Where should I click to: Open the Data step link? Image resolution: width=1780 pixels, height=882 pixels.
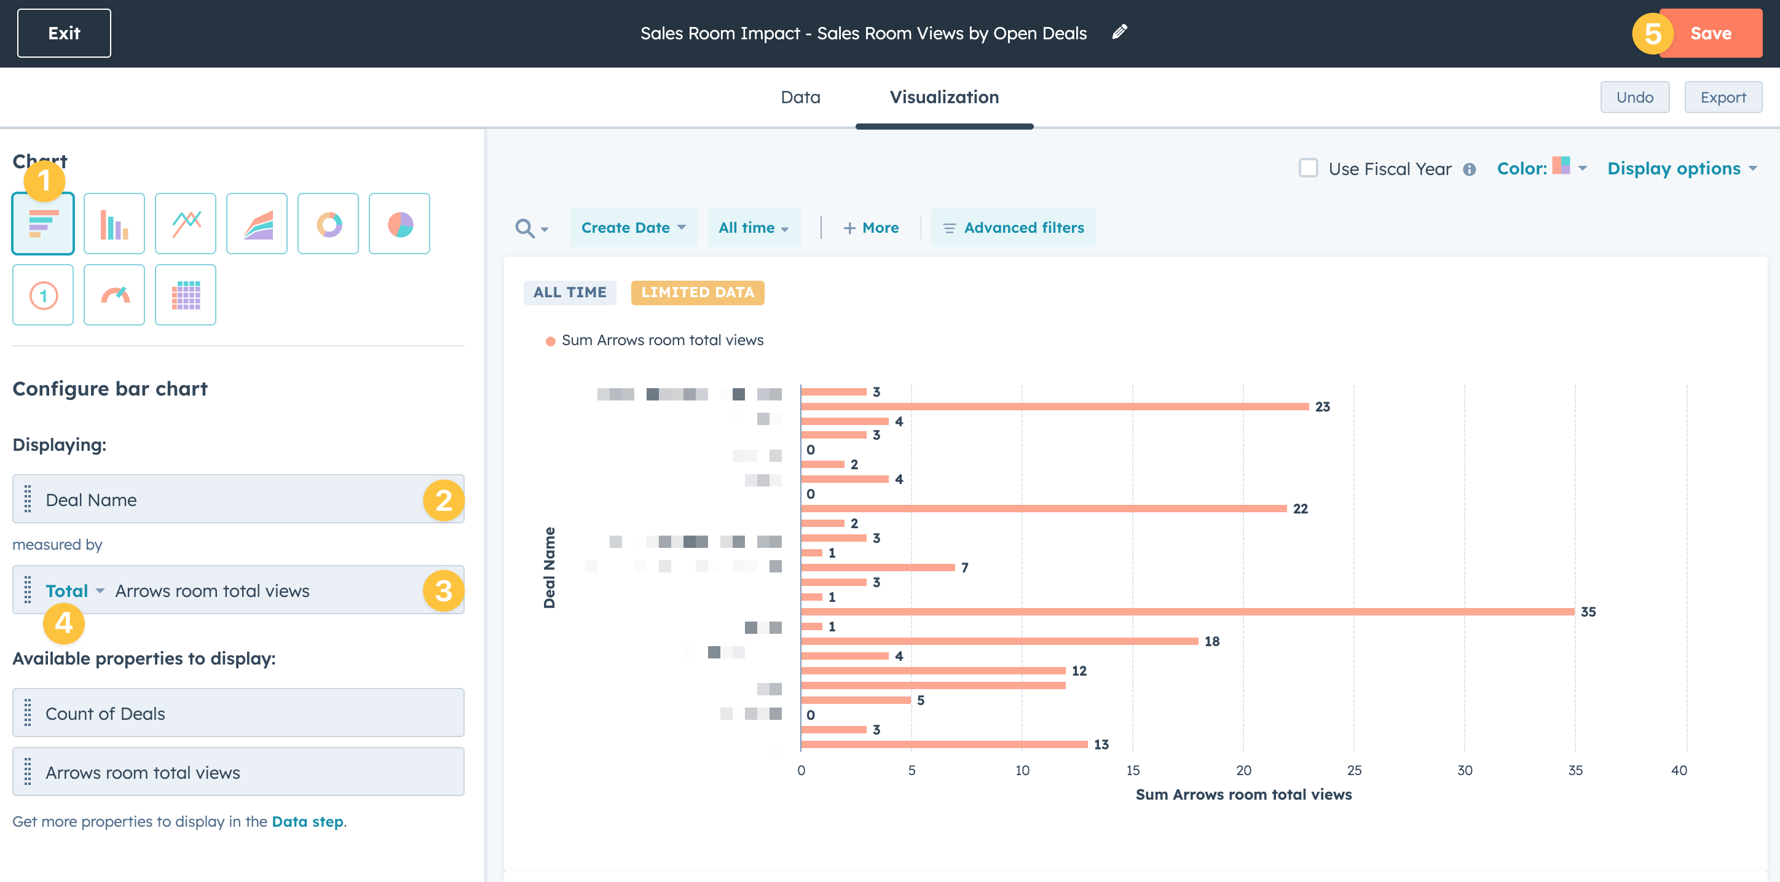307,821
